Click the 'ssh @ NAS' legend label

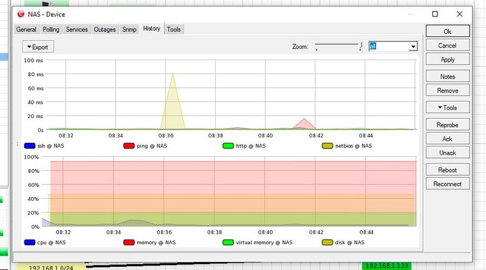[x=50, y=146]
